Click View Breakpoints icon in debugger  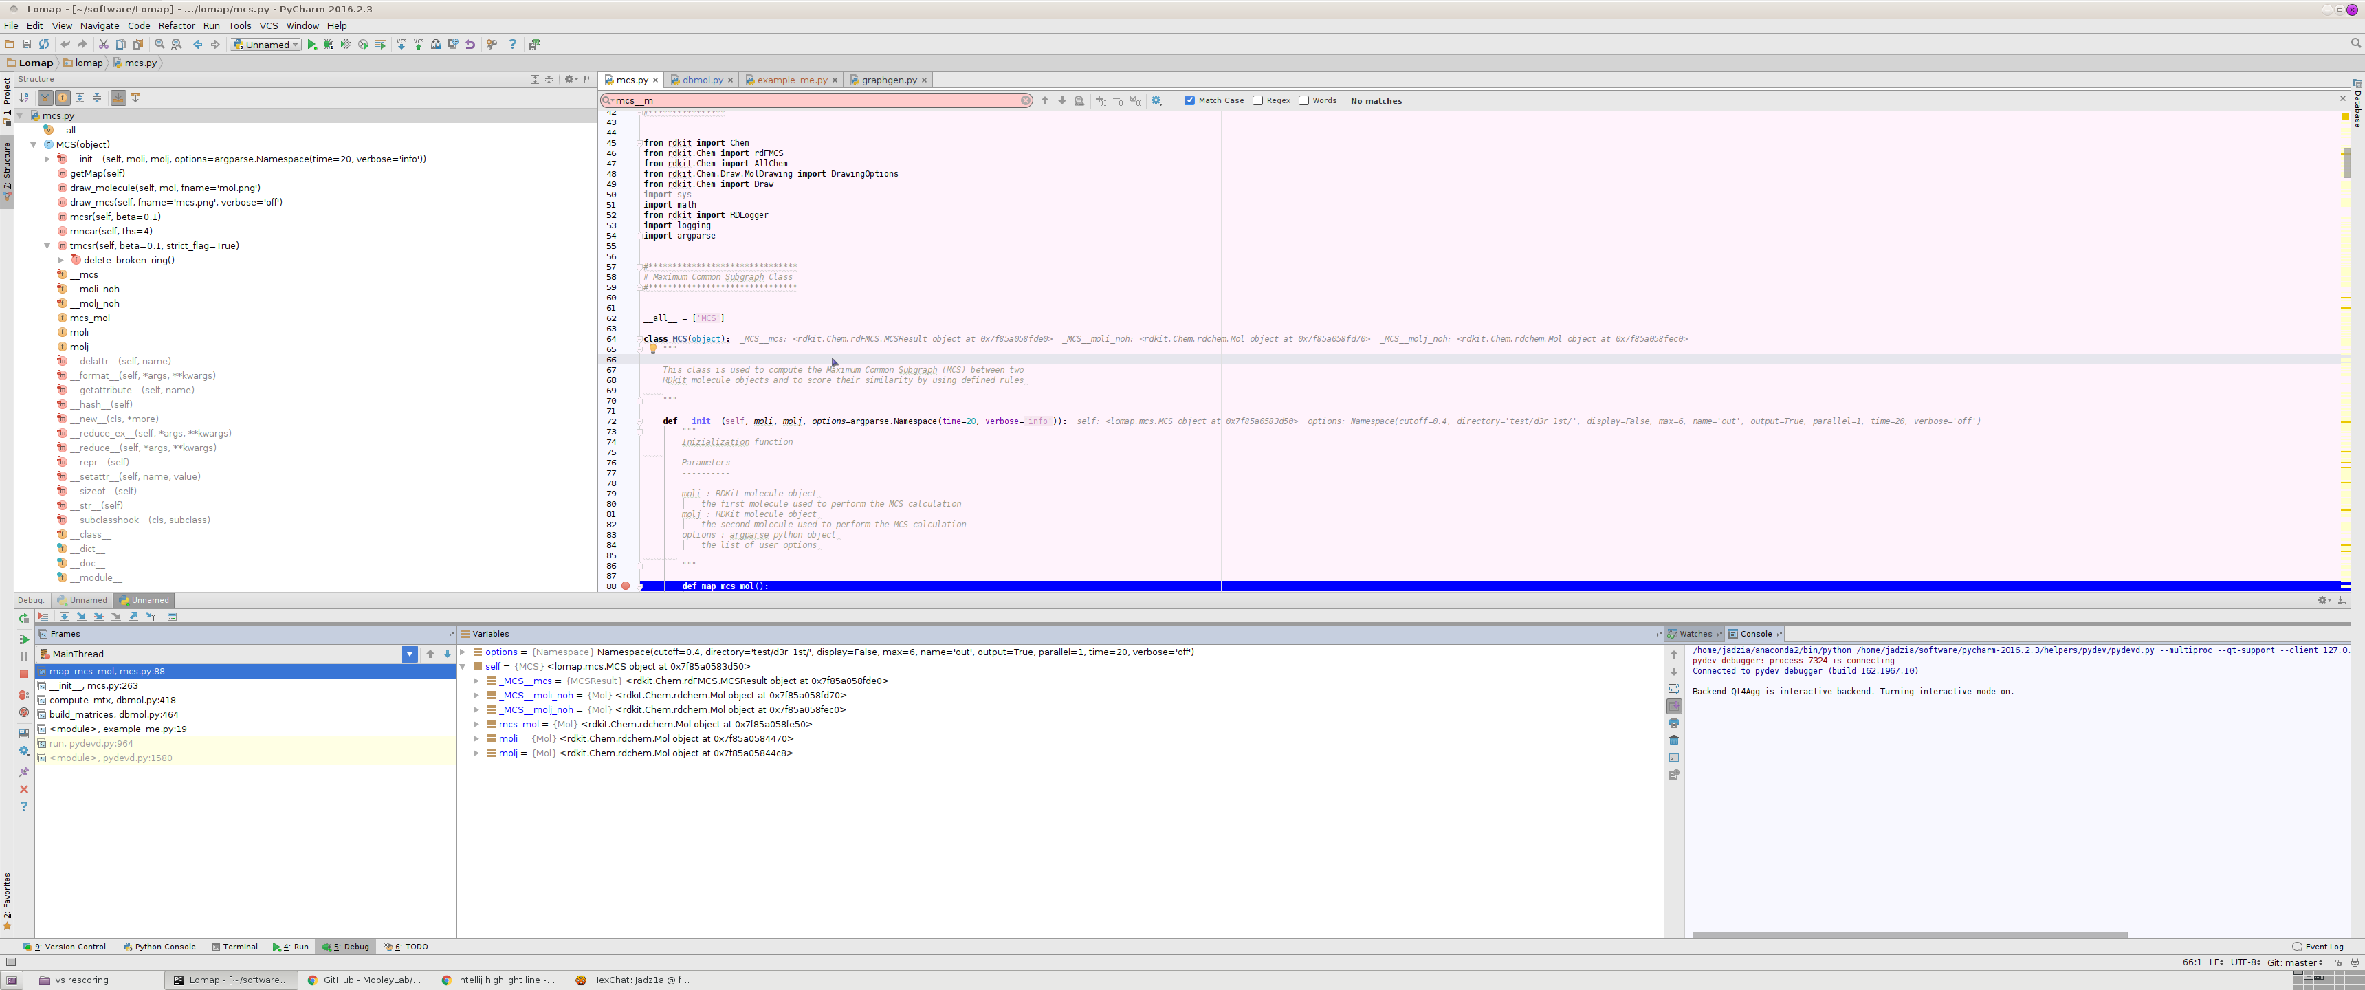pos(24,695)
